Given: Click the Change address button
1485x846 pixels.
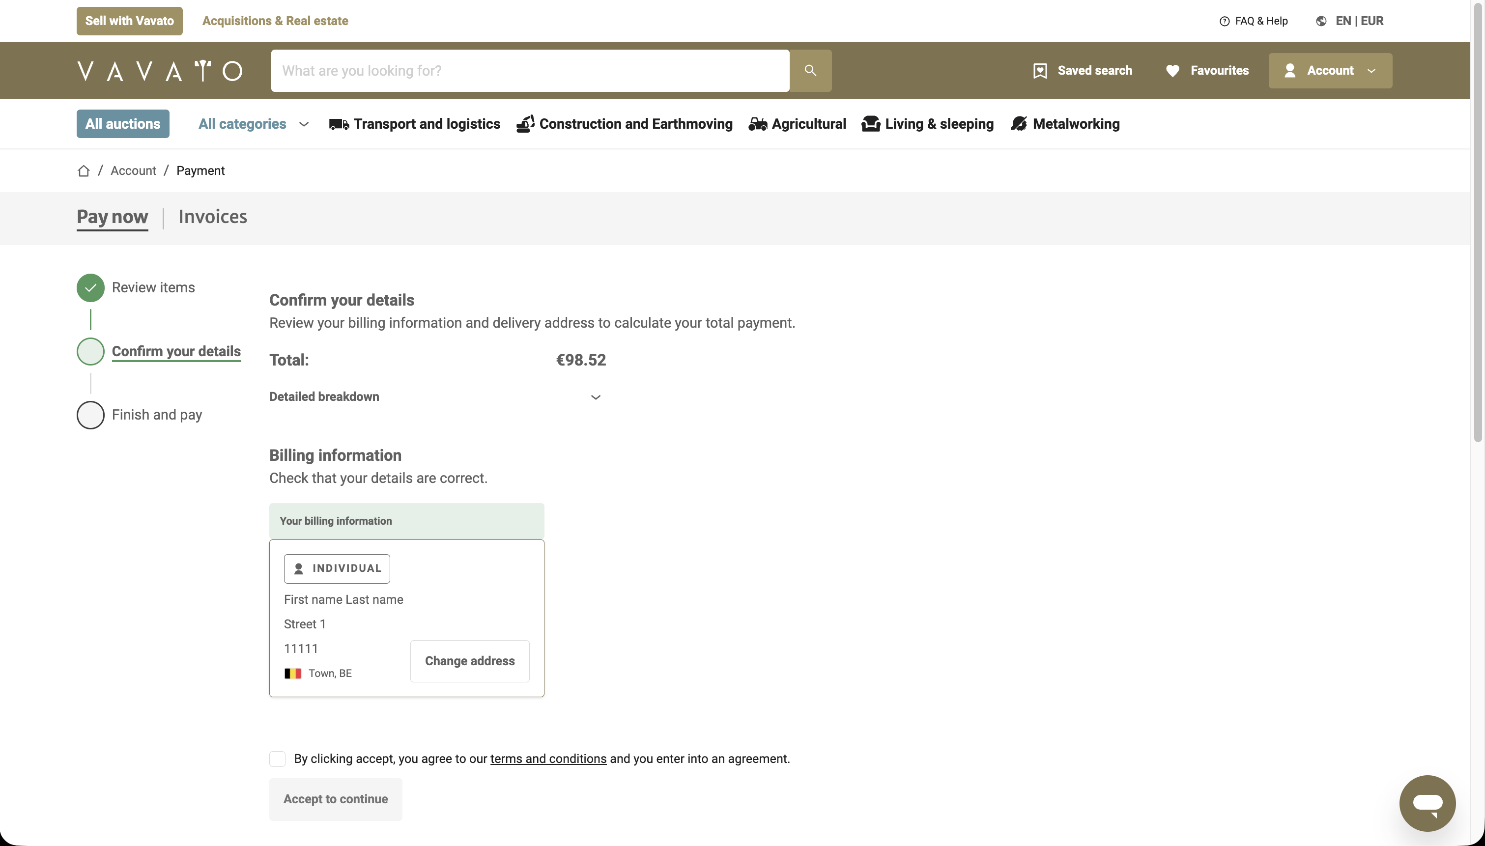Looking at the screenshot, I should click(x=469, y=661).
